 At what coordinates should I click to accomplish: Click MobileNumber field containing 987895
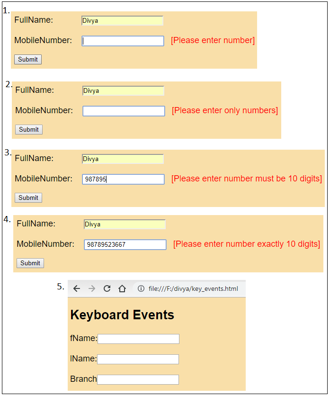[124, 180]
